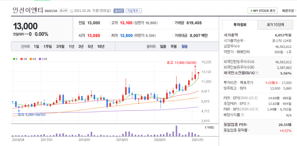Open the help icon next to 외국인소진율(B/A)
The width and height of the screenshot is (297, 146).
coord(257,73)
